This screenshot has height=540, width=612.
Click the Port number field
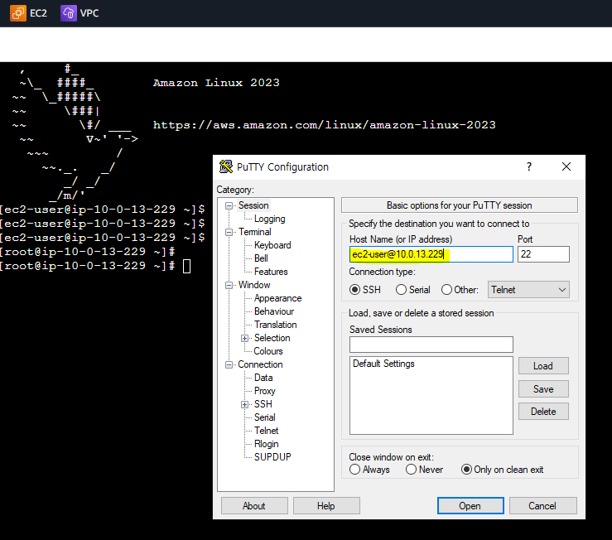[x=543, y=254]
